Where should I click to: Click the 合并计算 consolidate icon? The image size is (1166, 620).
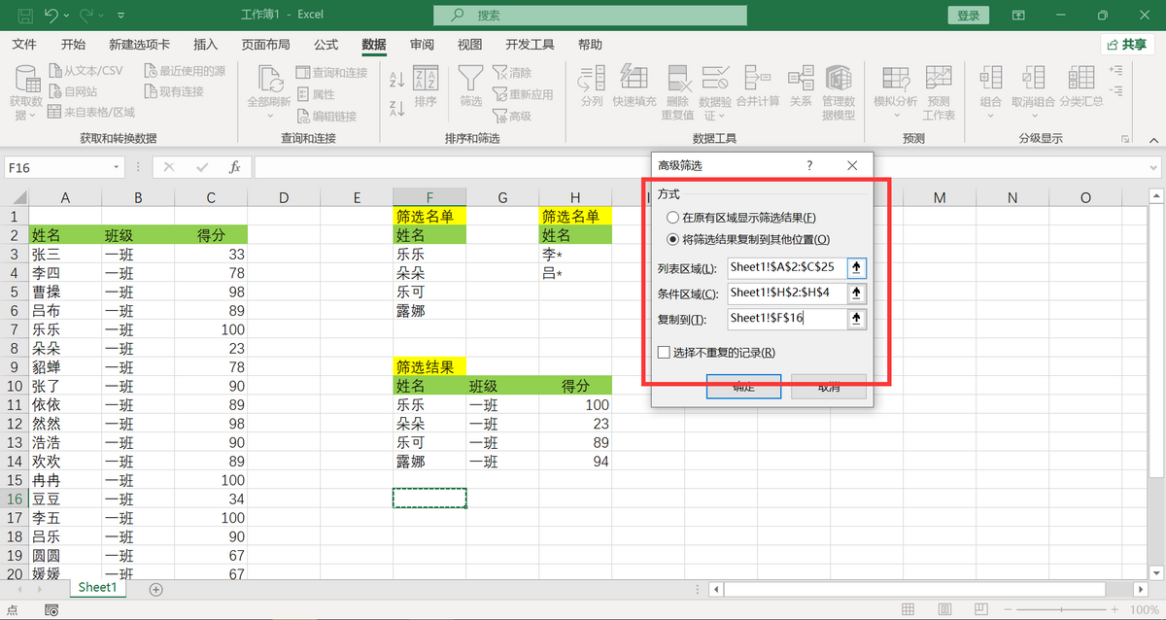click(x=757, y=86)
